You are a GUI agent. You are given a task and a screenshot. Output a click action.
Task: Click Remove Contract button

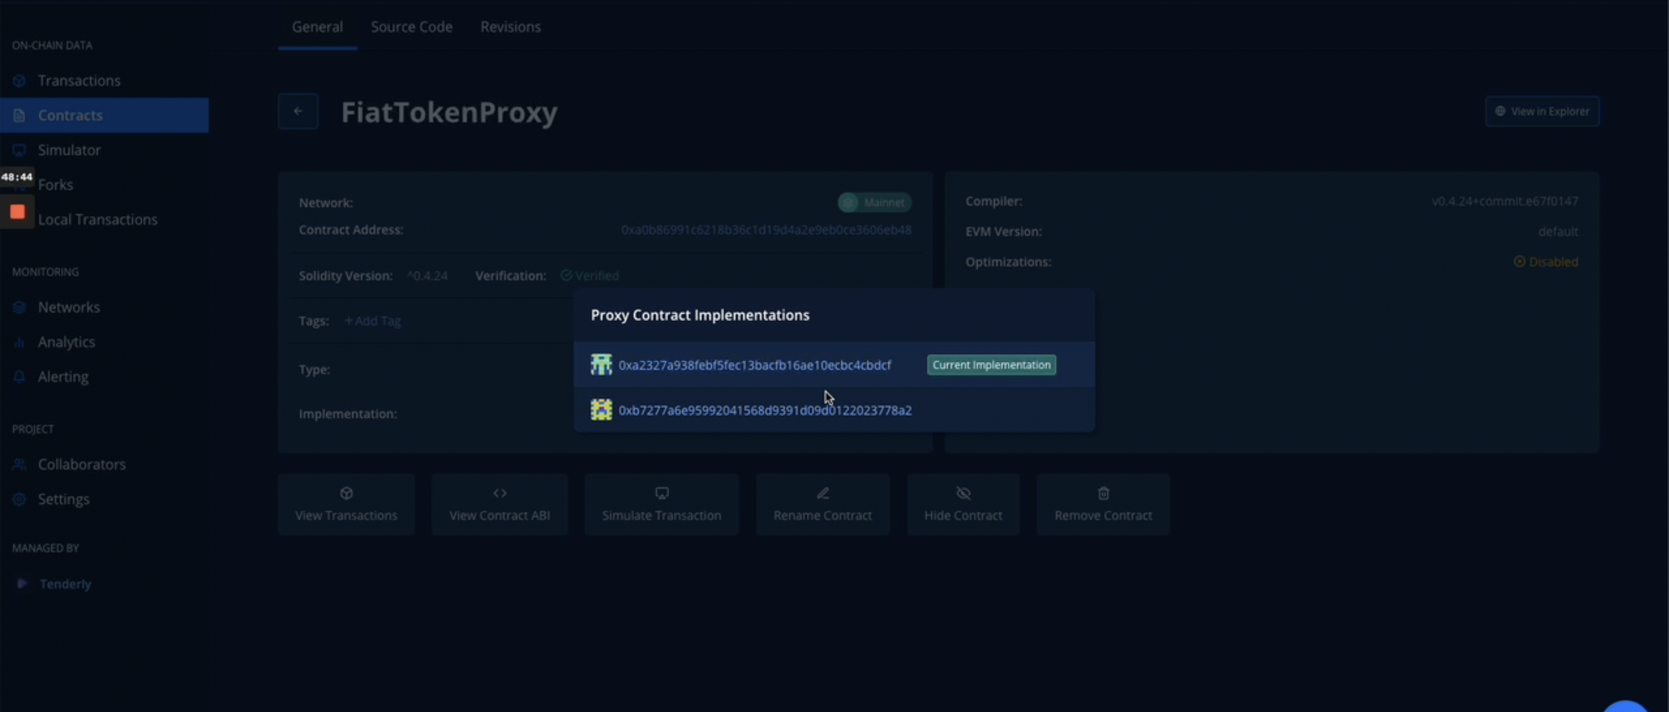click(x=1103, y=505)
